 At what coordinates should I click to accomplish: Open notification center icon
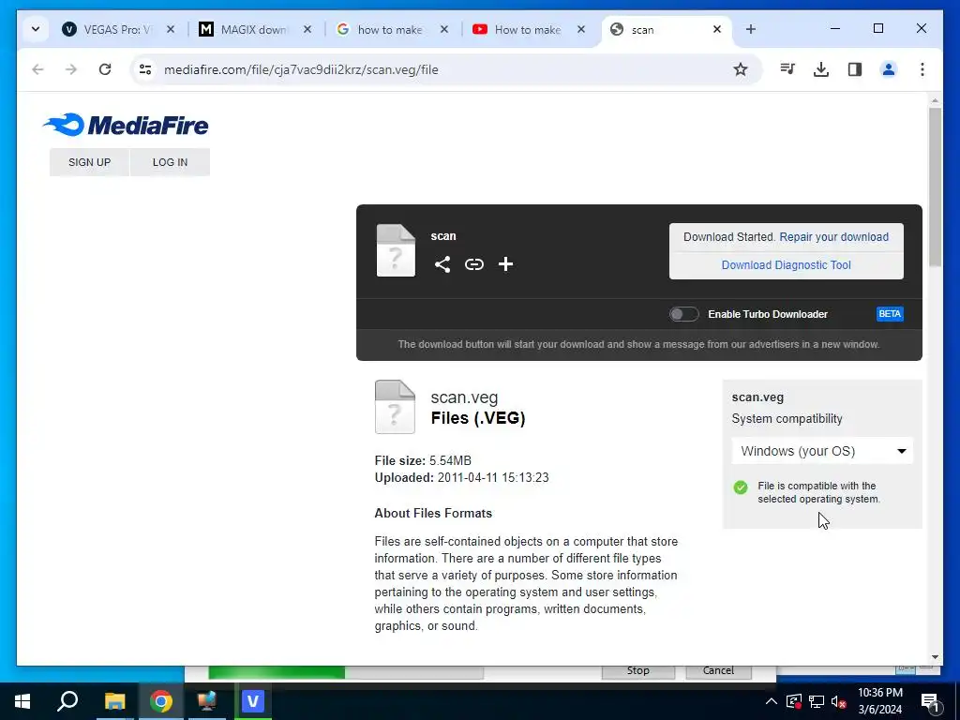930,701
